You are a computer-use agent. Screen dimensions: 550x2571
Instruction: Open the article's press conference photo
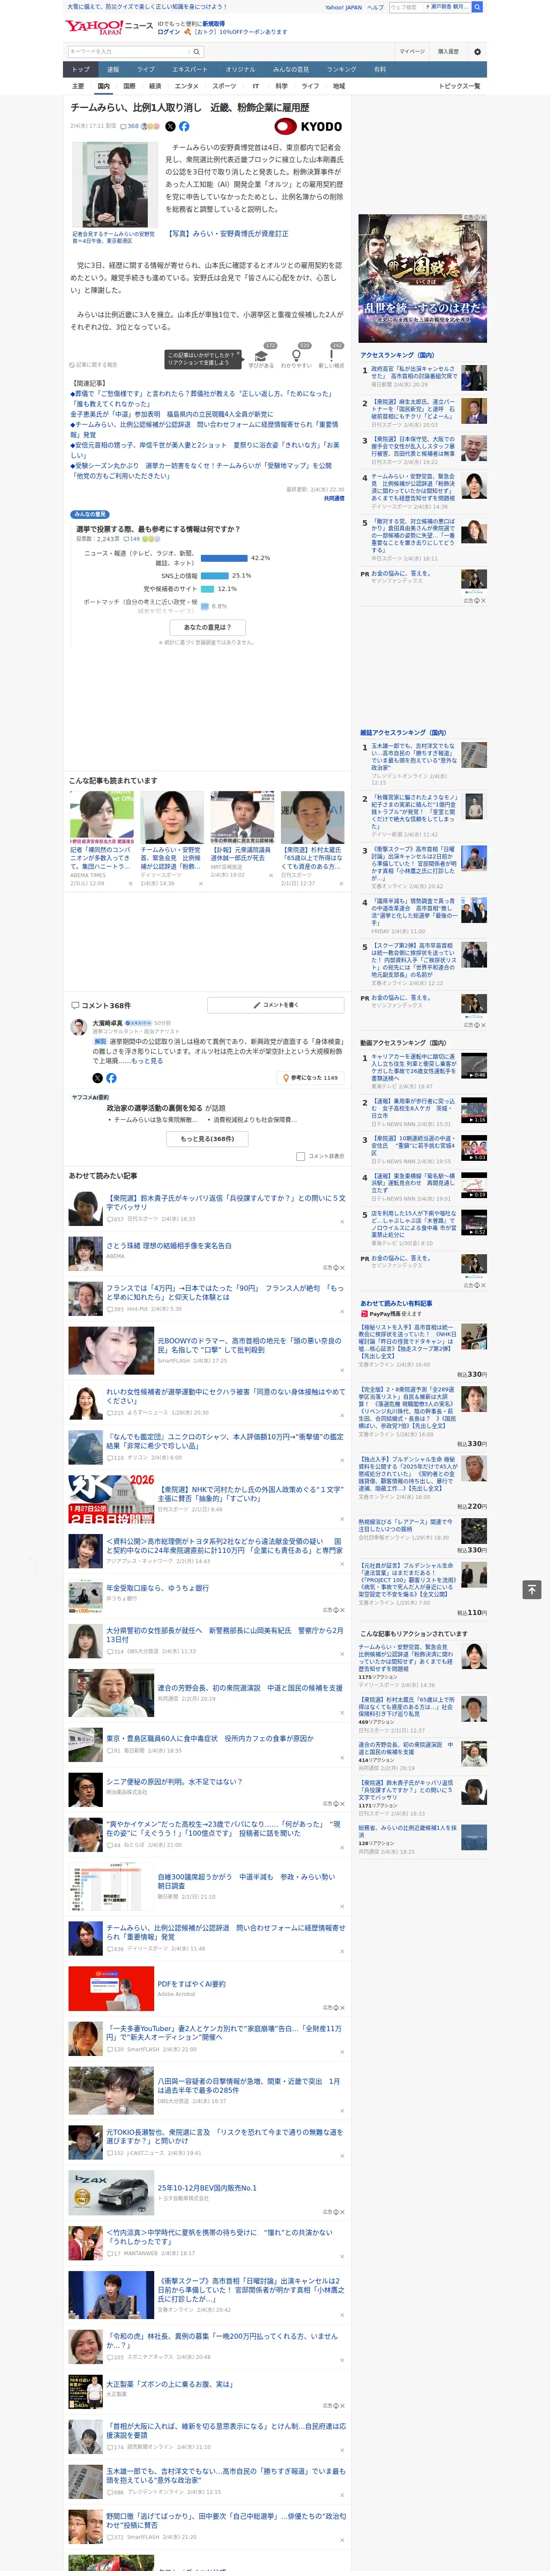pos(116,186)
